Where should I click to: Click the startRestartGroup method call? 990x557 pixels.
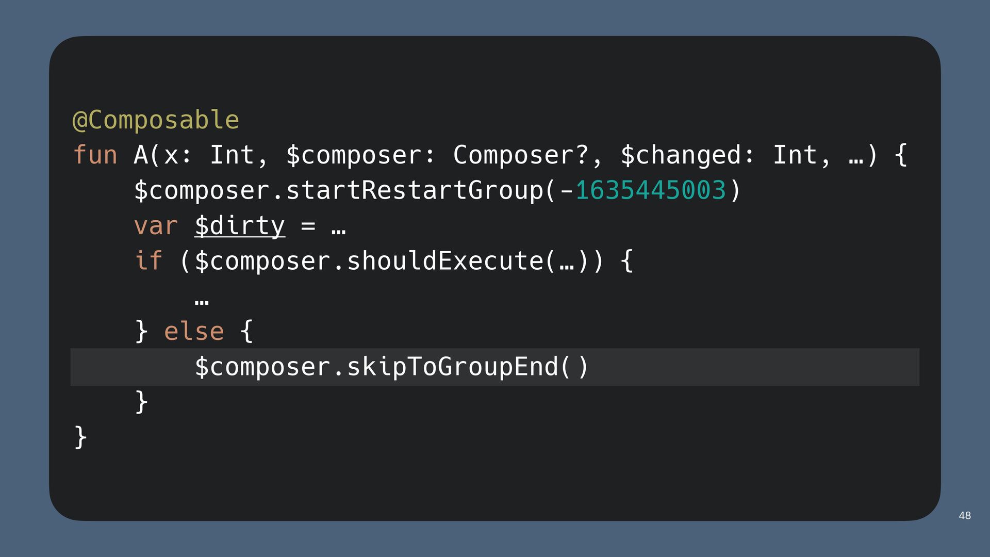pos(414,190)
